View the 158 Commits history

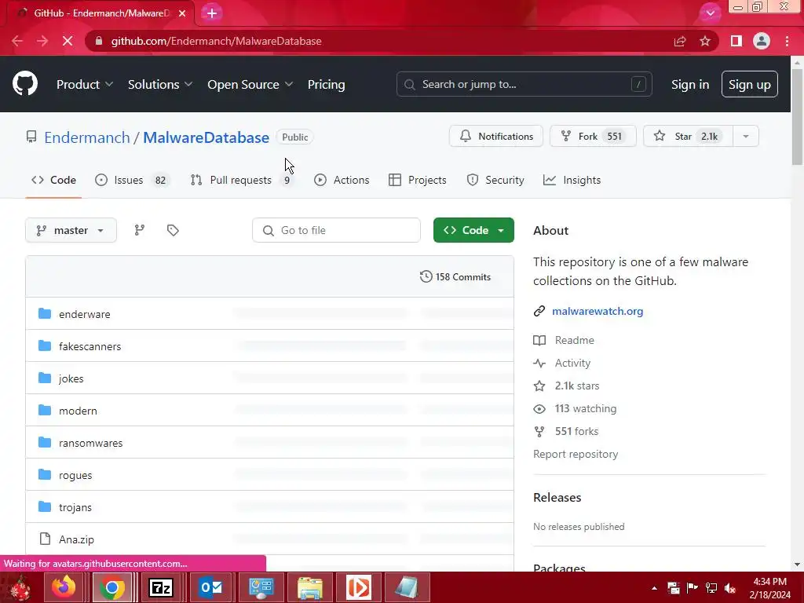[455, 277]
